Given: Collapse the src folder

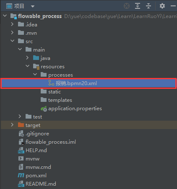Looking at the screenshot, I should click(12, 41).
